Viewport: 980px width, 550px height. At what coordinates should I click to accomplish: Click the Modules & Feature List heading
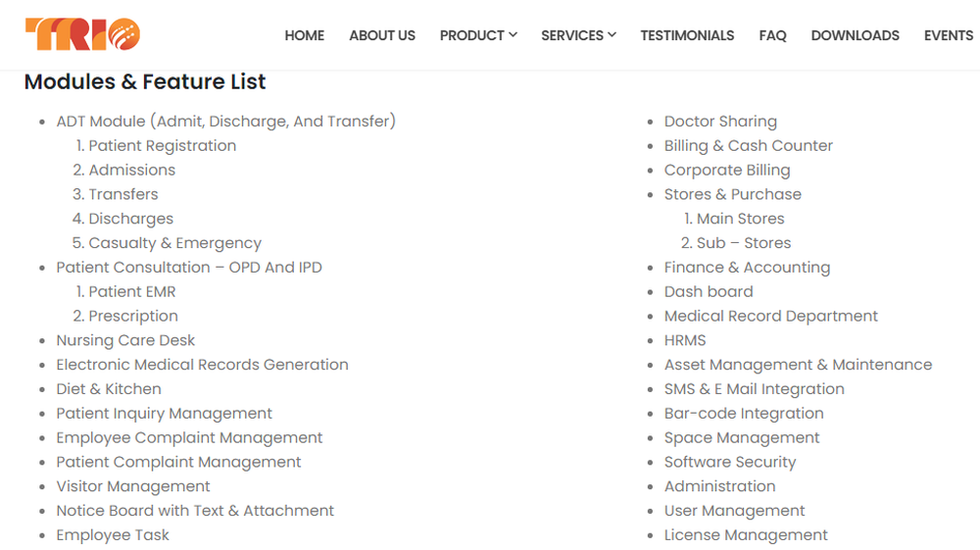[145, 82]
